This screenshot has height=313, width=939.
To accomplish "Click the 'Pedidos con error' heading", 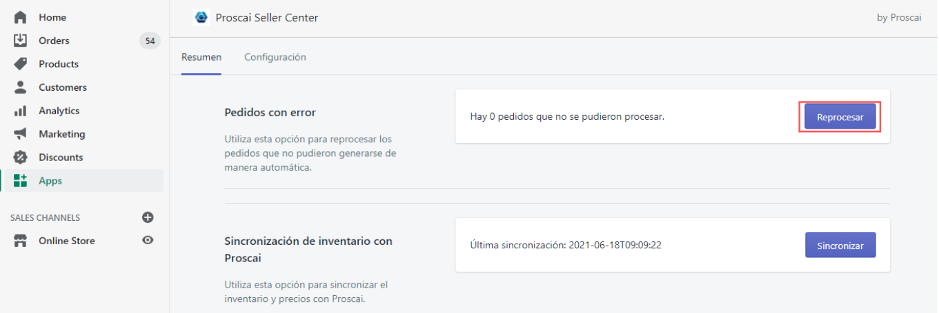I will coord(270,112).
